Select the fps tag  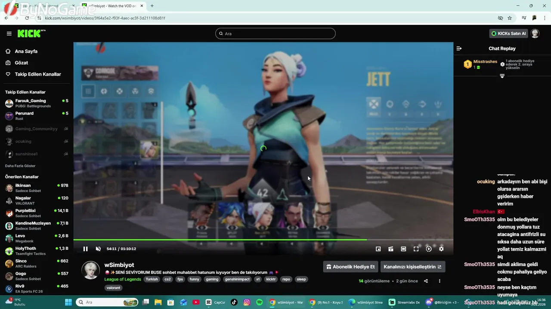pos(180,279)
